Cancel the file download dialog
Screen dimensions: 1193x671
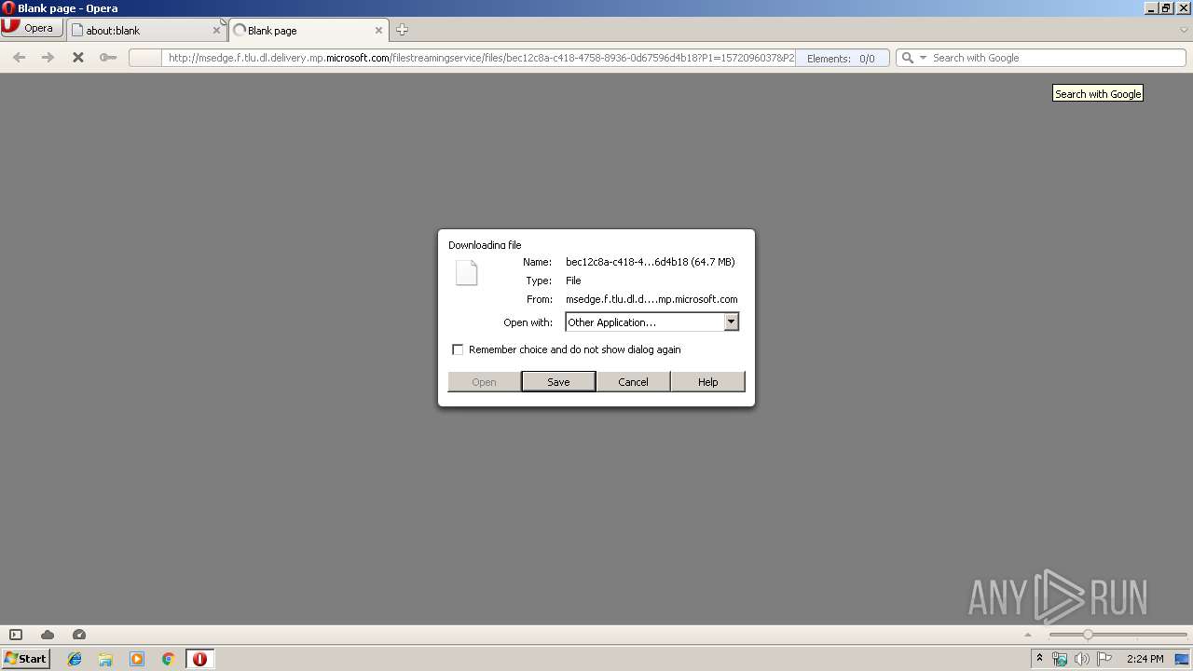(x=633, y=381)
